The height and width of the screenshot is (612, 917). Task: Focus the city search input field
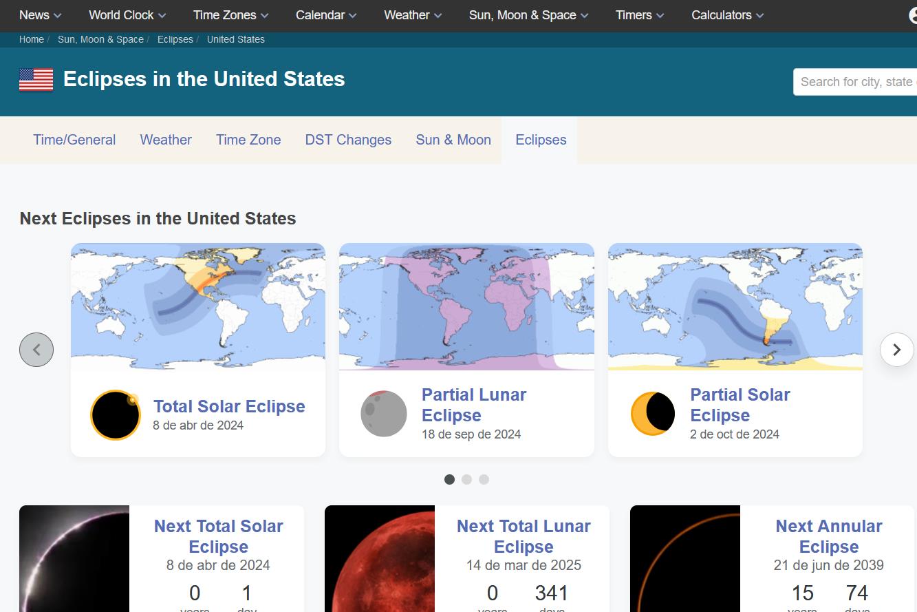click(855, 82)
